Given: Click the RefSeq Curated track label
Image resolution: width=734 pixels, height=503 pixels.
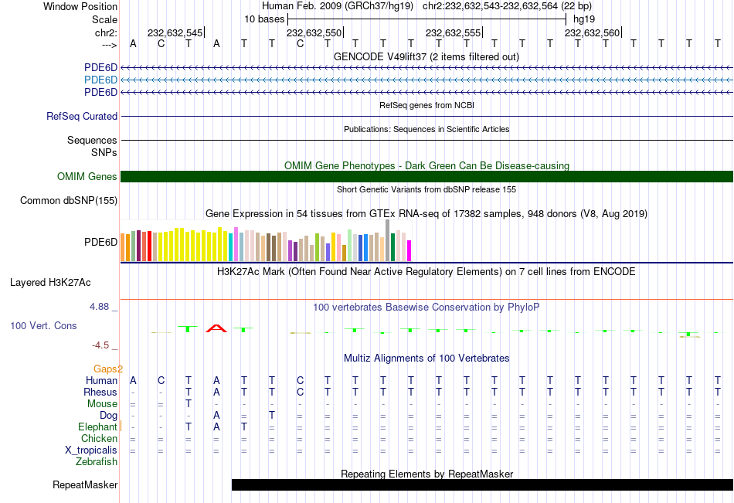Looking at the screenshot, I should click(x=82, y=116).
